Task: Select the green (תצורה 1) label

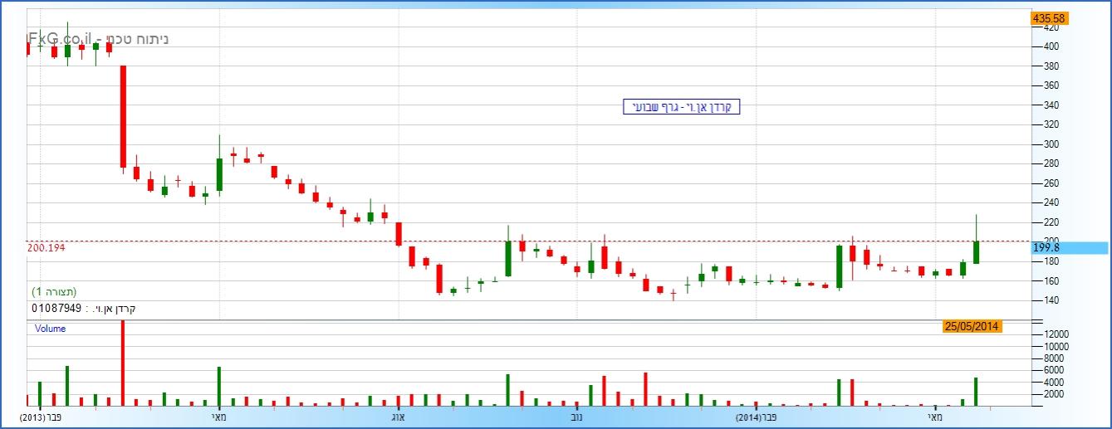Action: (x=55, y=292)
